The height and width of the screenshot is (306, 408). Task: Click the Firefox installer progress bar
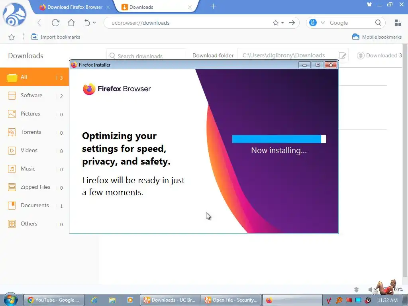[x=279, y=139]
